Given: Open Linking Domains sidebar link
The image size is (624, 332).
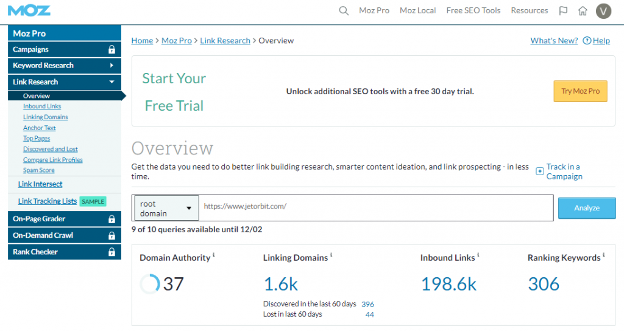Looking at the screenshot, I should point(45,117).
